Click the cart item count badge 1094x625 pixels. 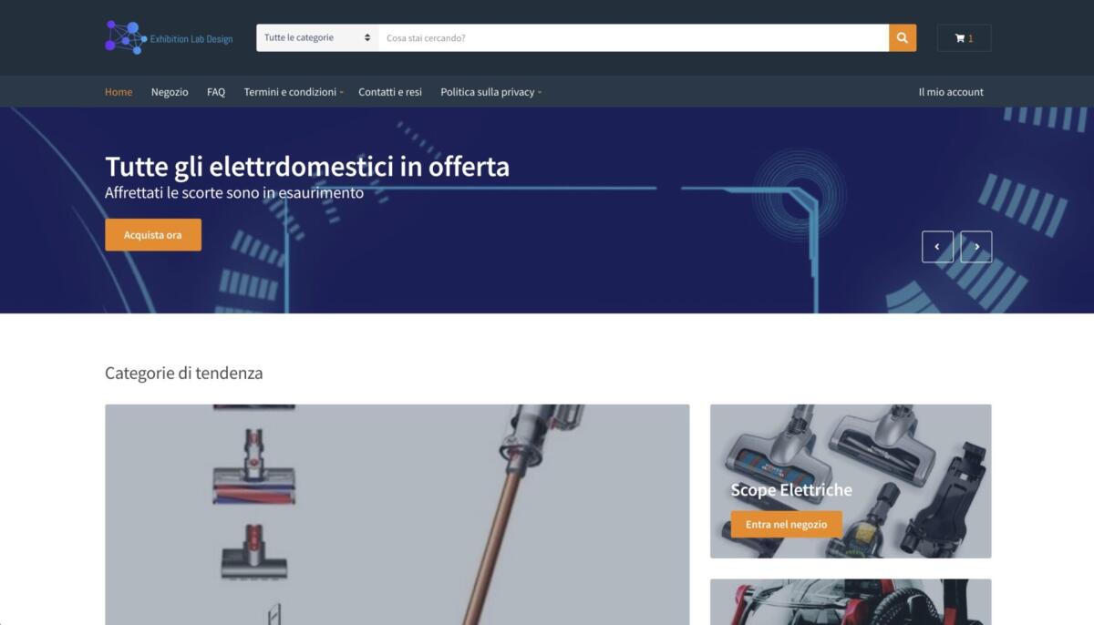971,37
